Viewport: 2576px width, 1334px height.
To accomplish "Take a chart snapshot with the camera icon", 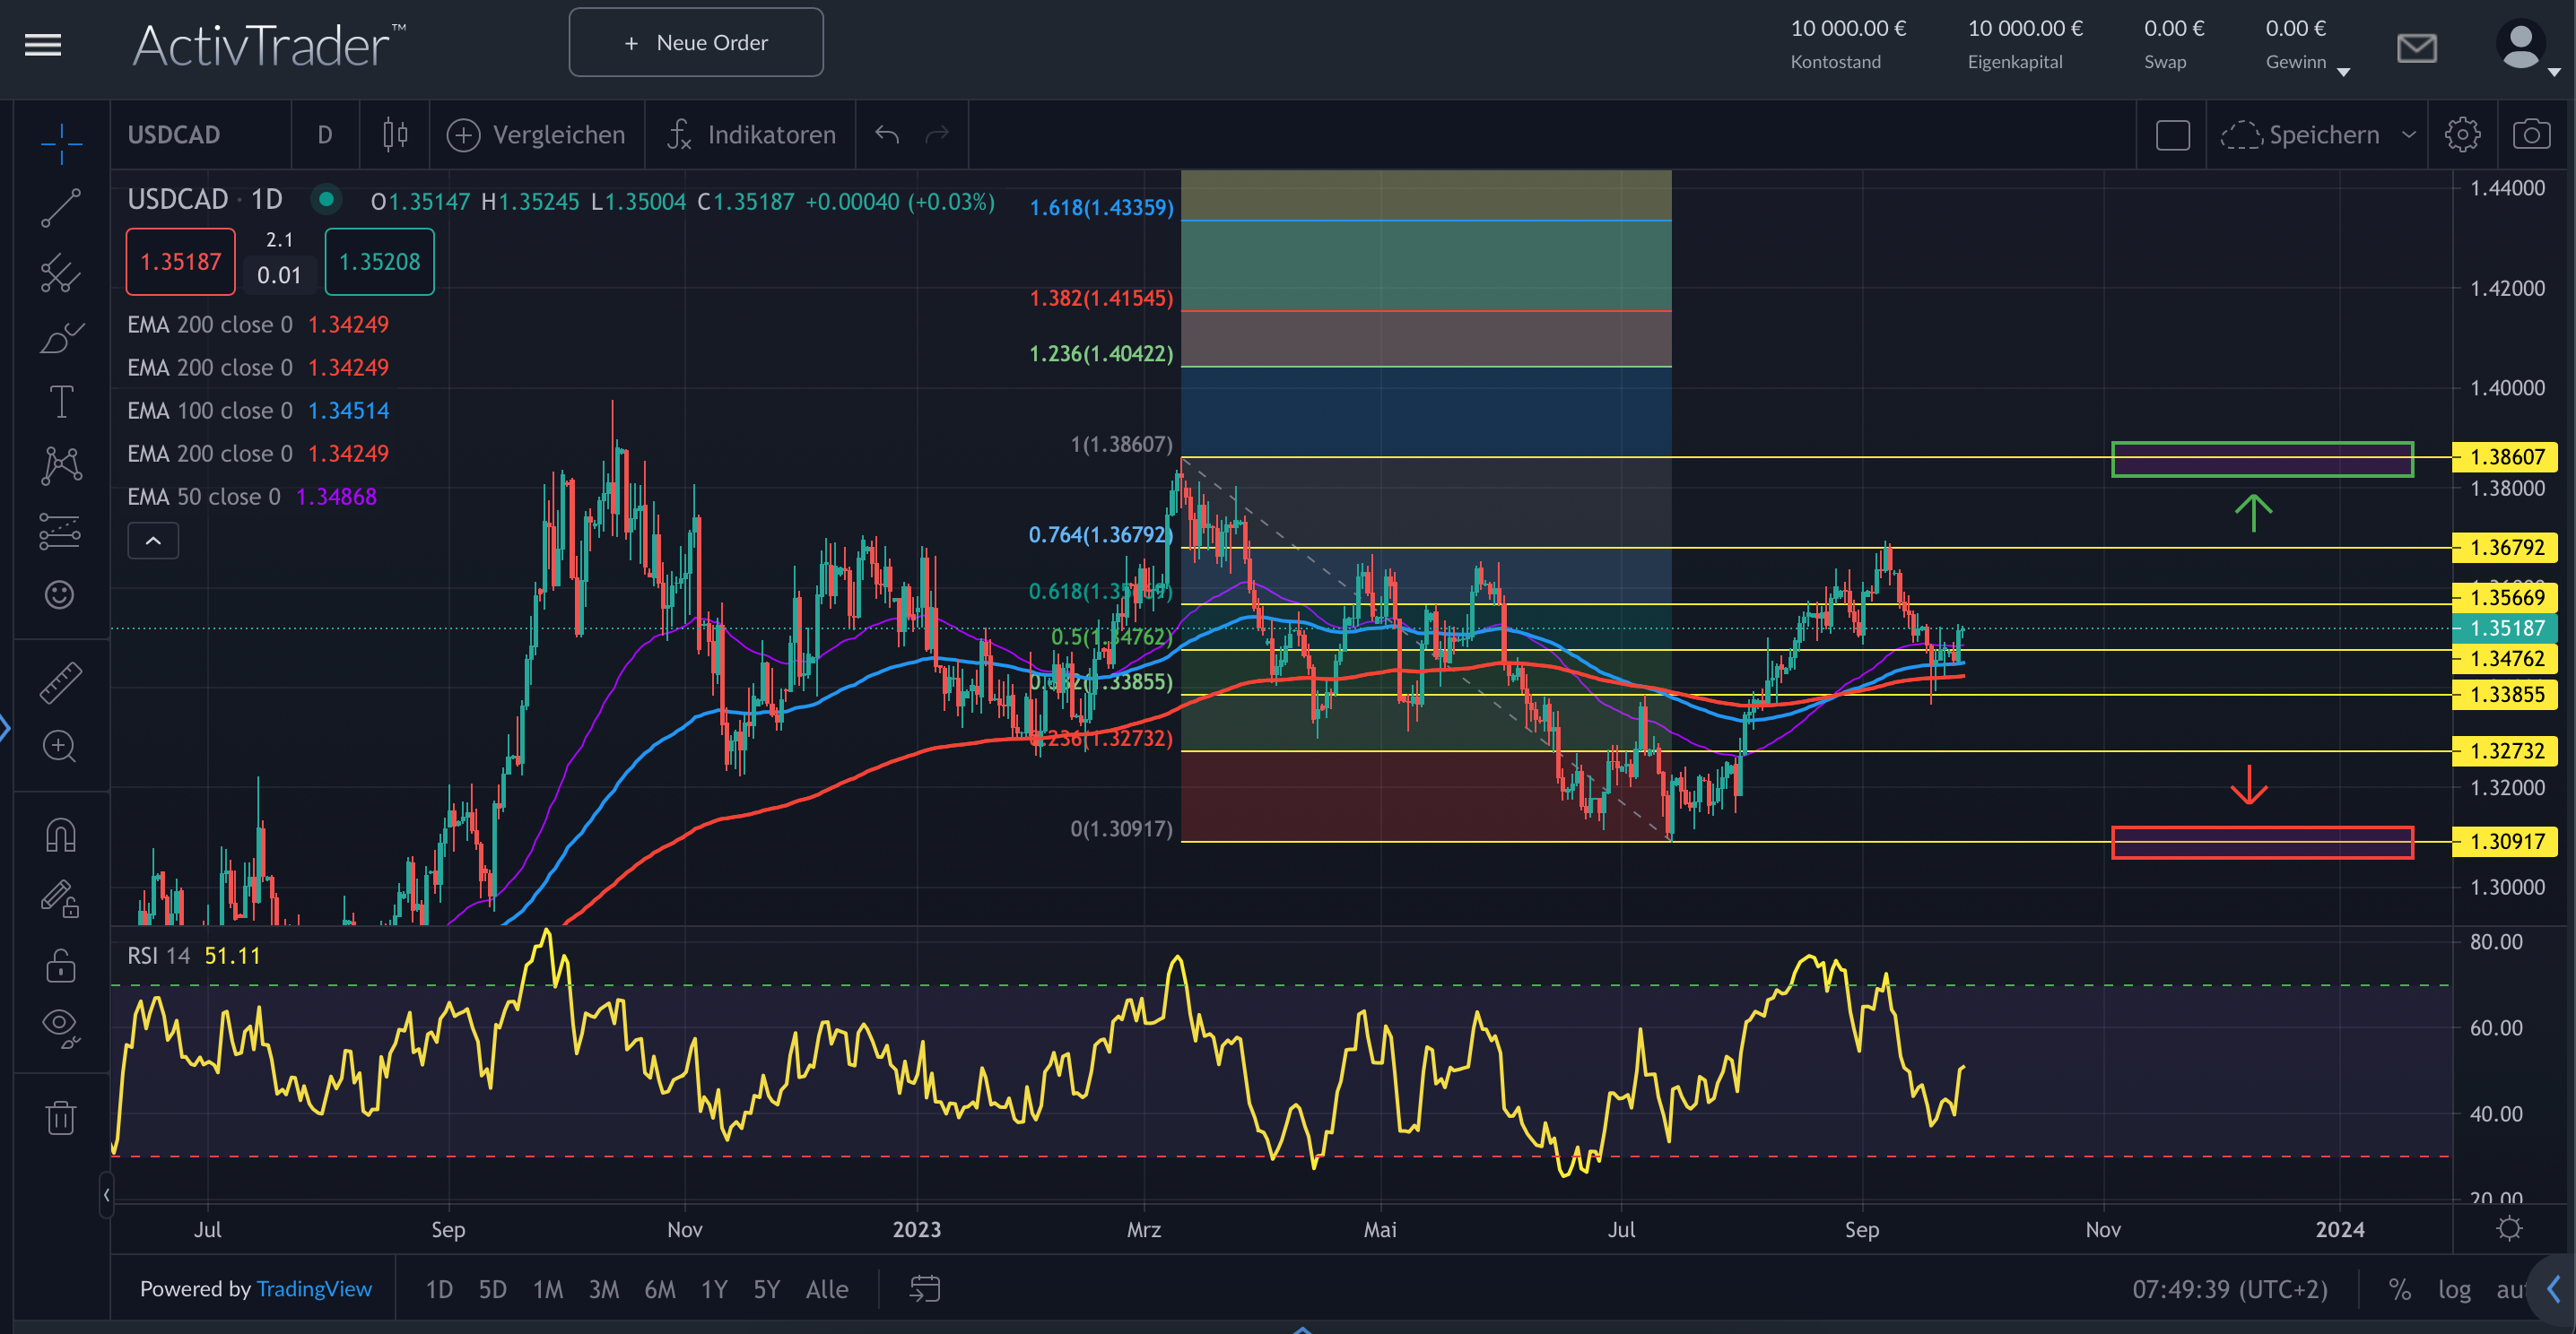I will (x=2533, y=134).
